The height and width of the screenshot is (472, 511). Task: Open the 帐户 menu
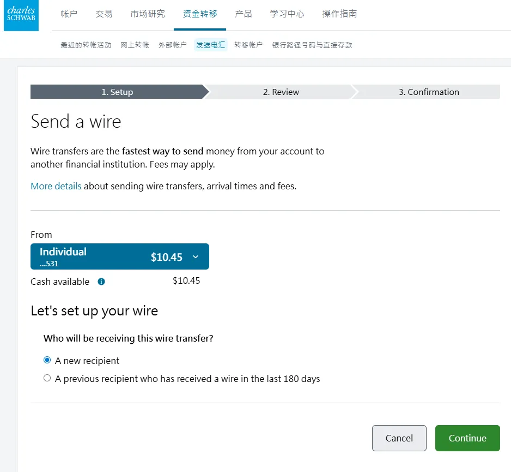point(69,14)
